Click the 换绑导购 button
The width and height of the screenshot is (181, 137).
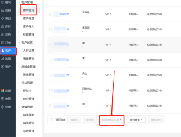pos(156,120)
